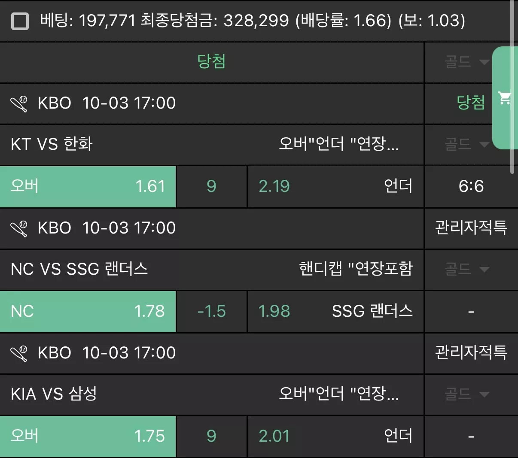Click the vertical scrollbar on right edge
This screenshot has height=458, width=518.
point(512,87)
